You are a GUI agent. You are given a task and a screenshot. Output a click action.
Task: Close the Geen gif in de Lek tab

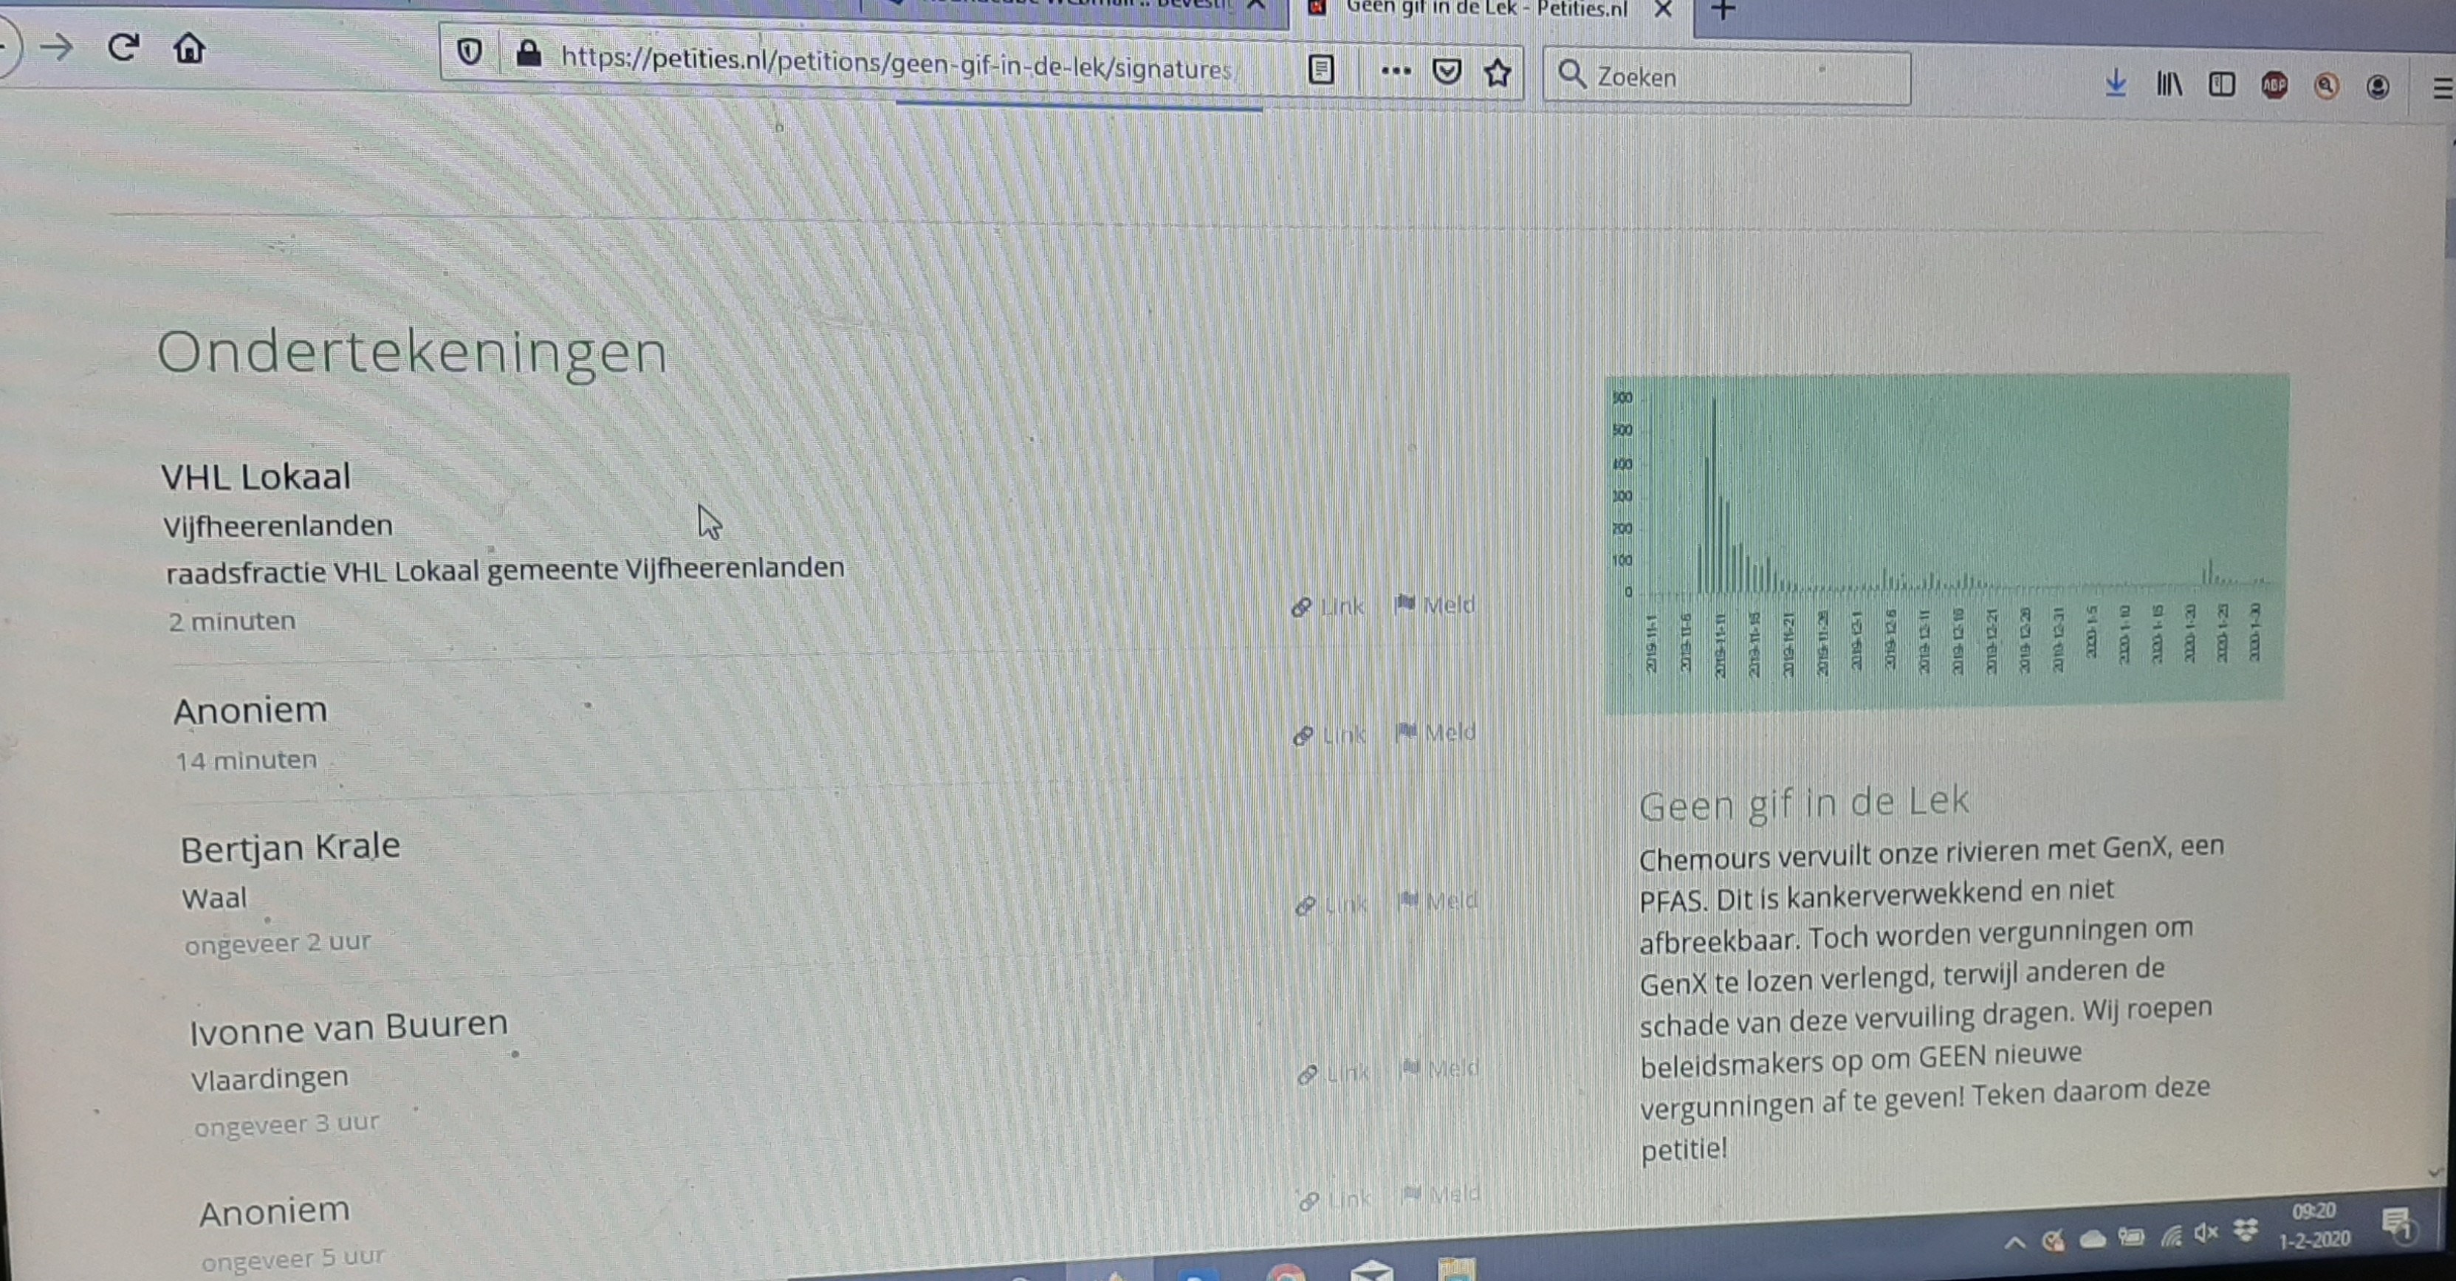[x=1663, y=10]
